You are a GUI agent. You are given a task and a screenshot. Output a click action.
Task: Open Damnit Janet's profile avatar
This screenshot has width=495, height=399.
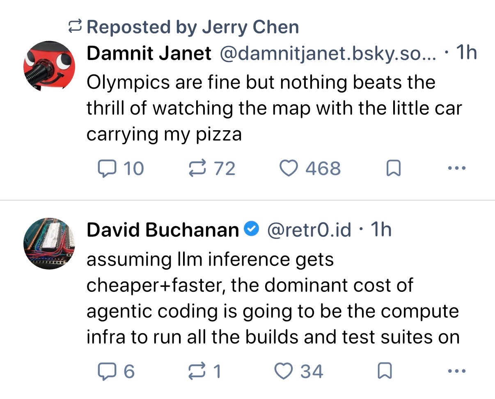pos(49,65)
